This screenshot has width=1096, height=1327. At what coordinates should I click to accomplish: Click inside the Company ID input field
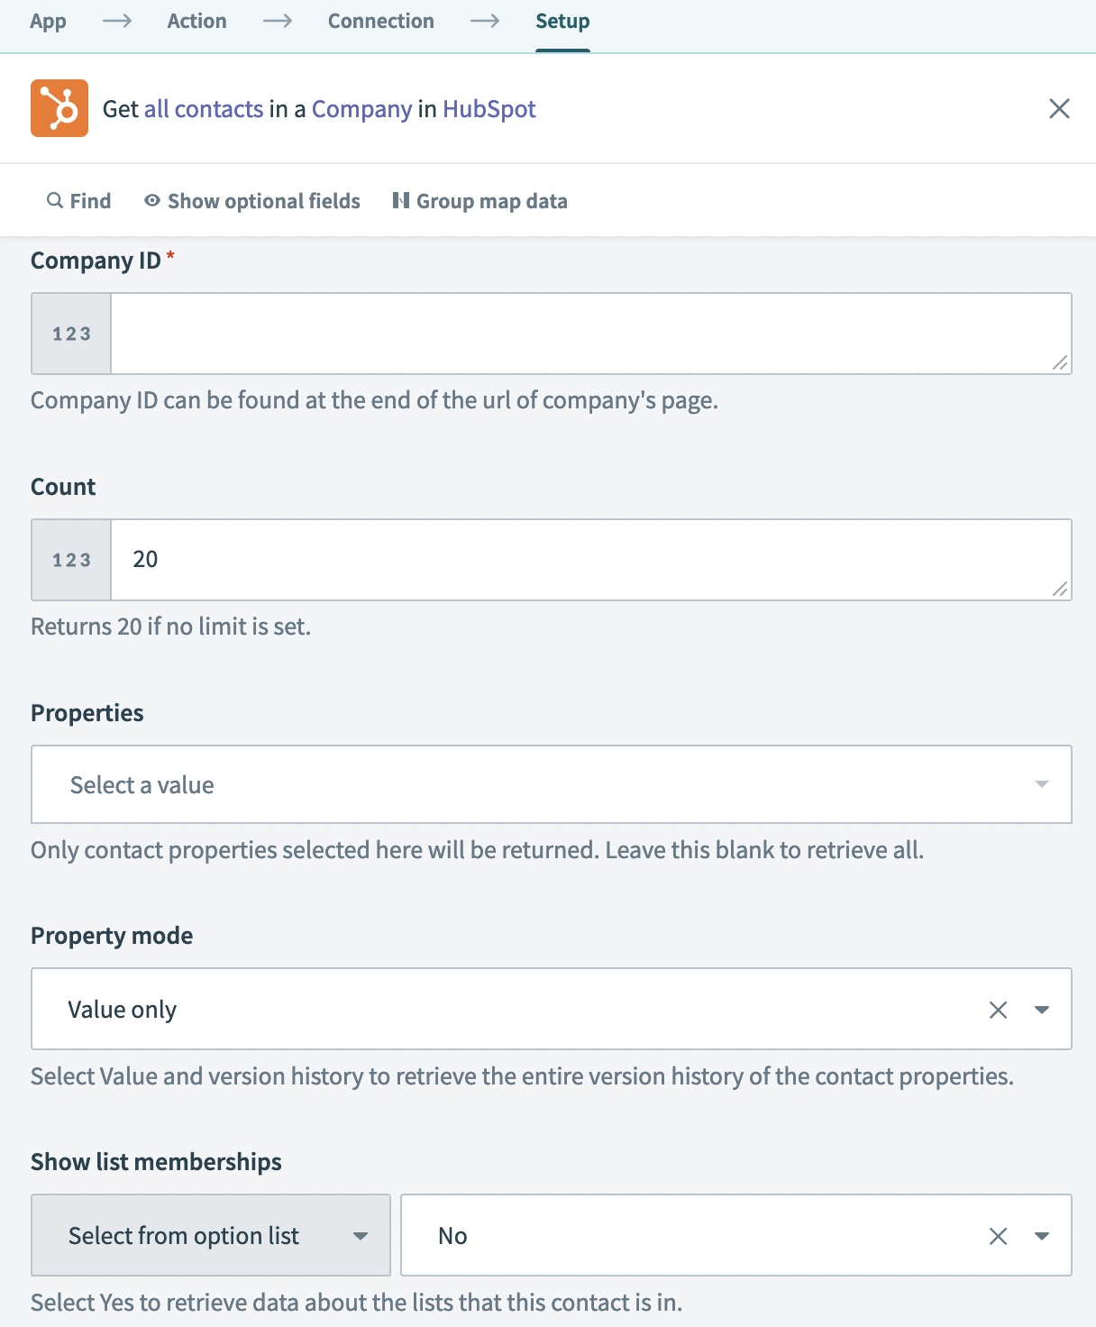(590, 333)
